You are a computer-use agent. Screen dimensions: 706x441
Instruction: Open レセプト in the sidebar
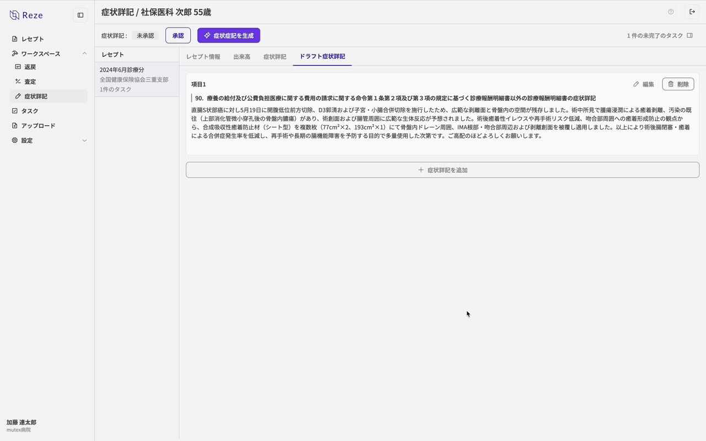[33, 39]
